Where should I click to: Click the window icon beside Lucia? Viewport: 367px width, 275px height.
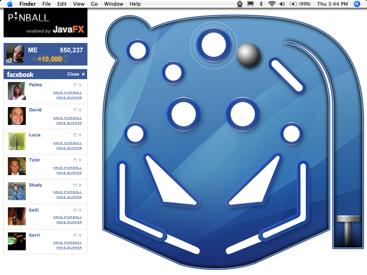pos(75,135)
